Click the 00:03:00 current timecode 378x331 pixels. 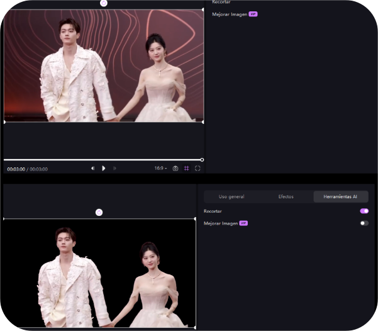(16, 169)
